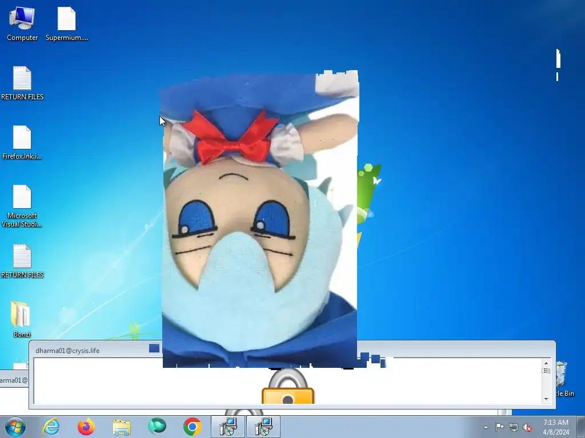Click the muted volume tray icon

[527, 428]
